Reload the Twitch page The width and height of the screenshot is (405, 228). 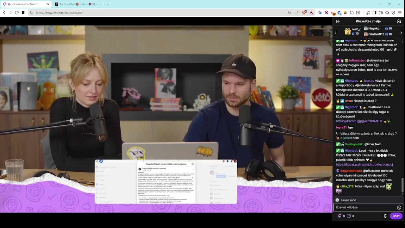pos(17,13)
